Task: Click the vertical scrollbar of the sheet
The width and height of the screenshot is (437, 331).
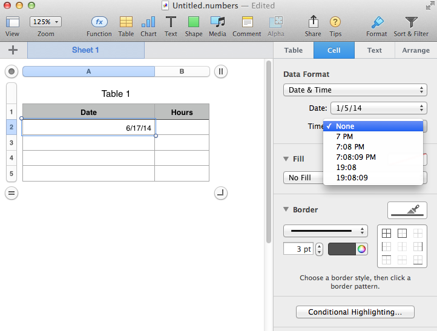Action: [269, 152]
